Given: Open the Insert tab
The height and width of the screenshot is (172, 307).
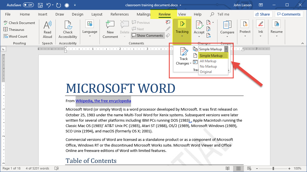Looking at the screenshot, I should [43, 14].
